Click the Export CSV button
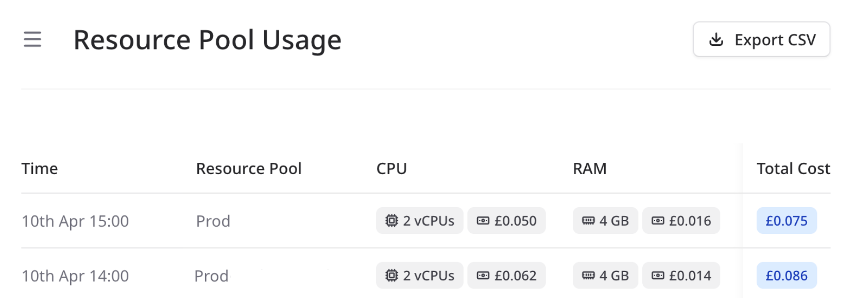 761,40
